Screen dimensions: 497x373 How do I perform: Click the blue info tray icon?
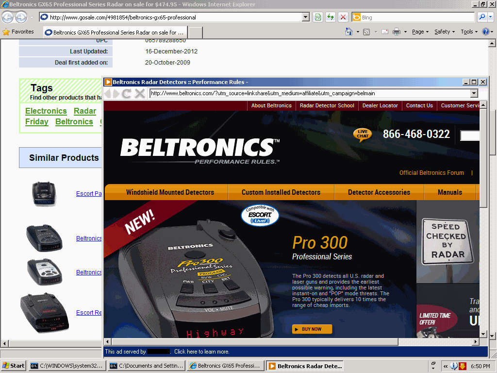[454, 366]
